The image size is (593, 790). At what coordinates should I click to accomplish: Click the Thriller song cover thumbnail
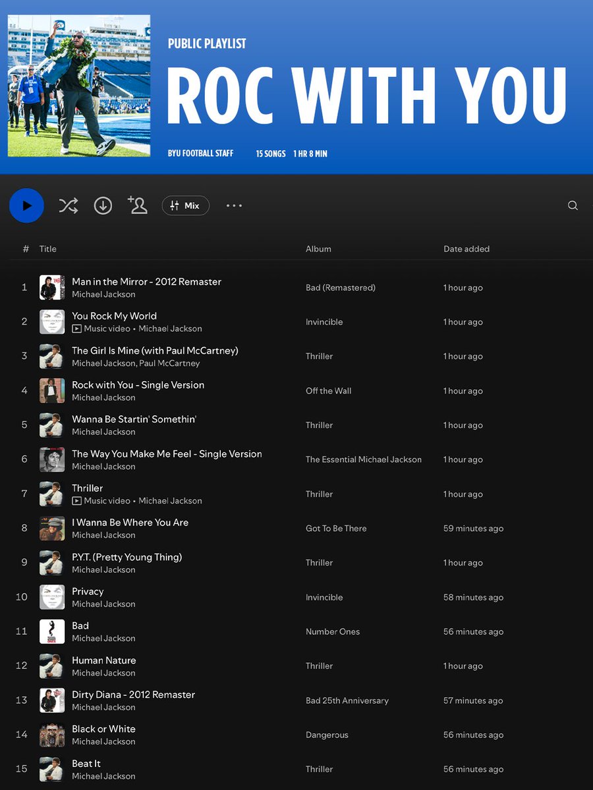(x=52, y=494)
